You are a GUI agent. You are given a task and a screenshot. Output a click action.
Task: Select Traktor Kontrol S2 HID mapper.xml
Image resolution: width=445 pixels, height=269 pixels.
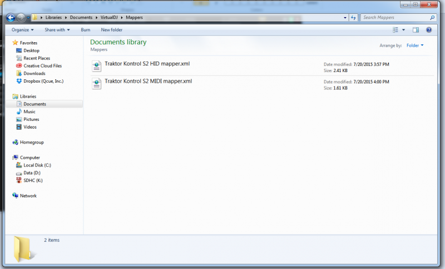point(147,64)
